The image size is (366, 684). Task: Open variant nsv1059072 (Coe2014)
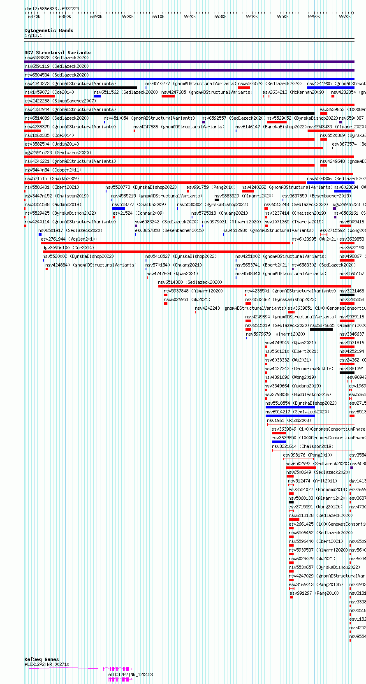tap(49, 92)
